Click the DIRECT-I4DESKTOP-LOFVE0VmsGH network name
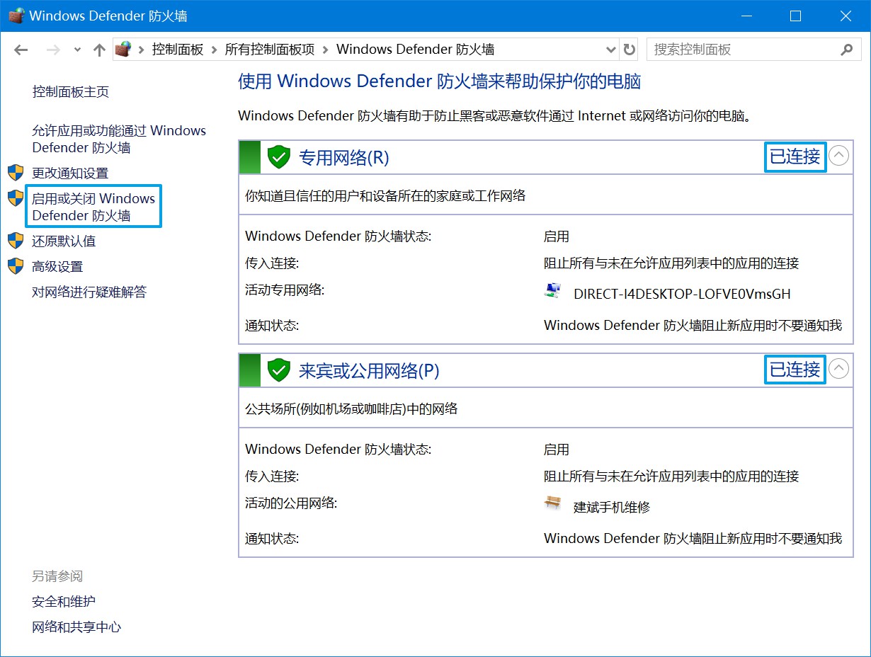 [682, 294]
